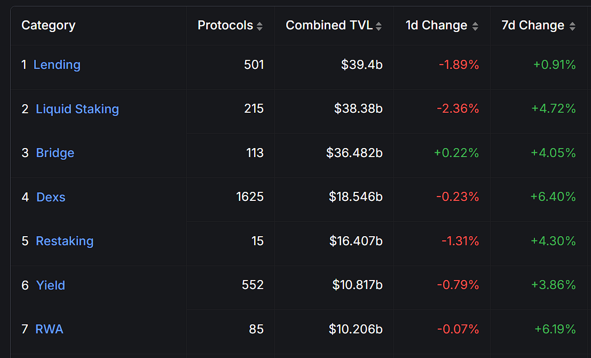This screenshot has width=591, height=358.
Task: Open the Liquid Staking category
Action: [77, 109]
